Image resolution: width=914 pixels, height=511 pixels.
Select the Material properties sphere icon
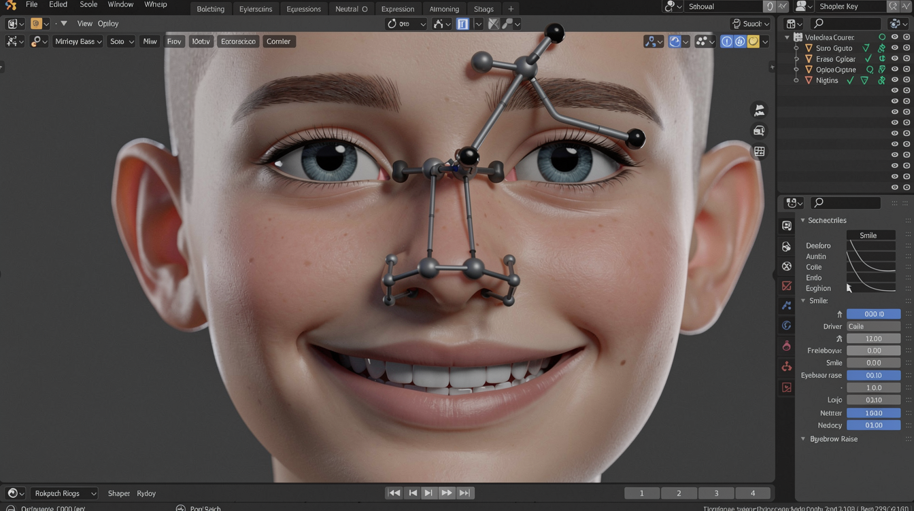coord(786,346)
